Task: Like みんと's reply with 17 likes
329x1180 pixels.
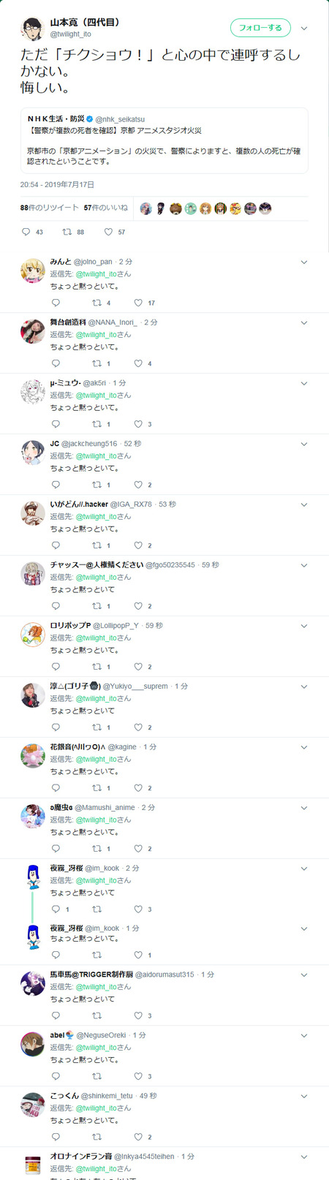Action: [138, 303]
